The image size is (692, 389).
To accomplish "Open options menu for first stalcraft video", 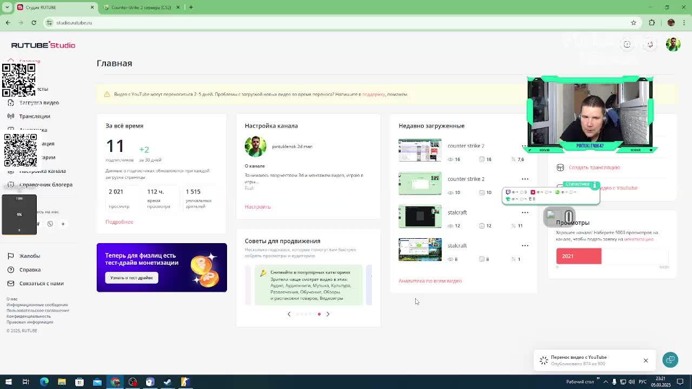I will (x=525, y=212).
